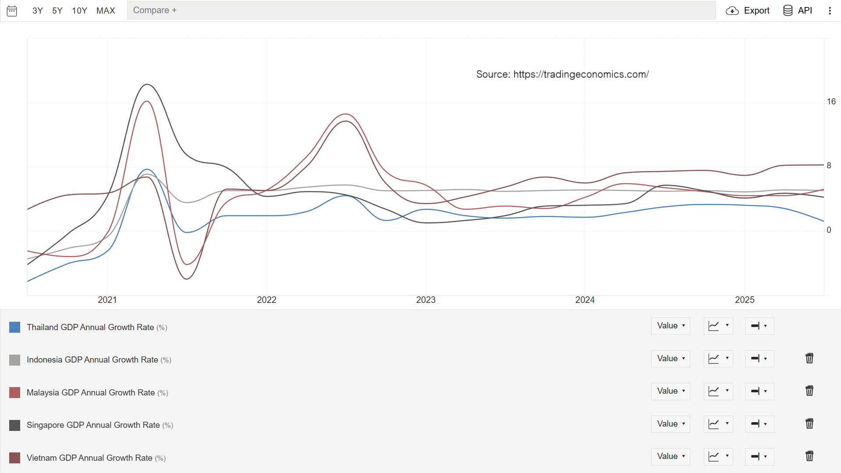The height and width of the screenshot is (473, 841).
Task: Switch to the 10Y time range
Action: click(79, 11)
